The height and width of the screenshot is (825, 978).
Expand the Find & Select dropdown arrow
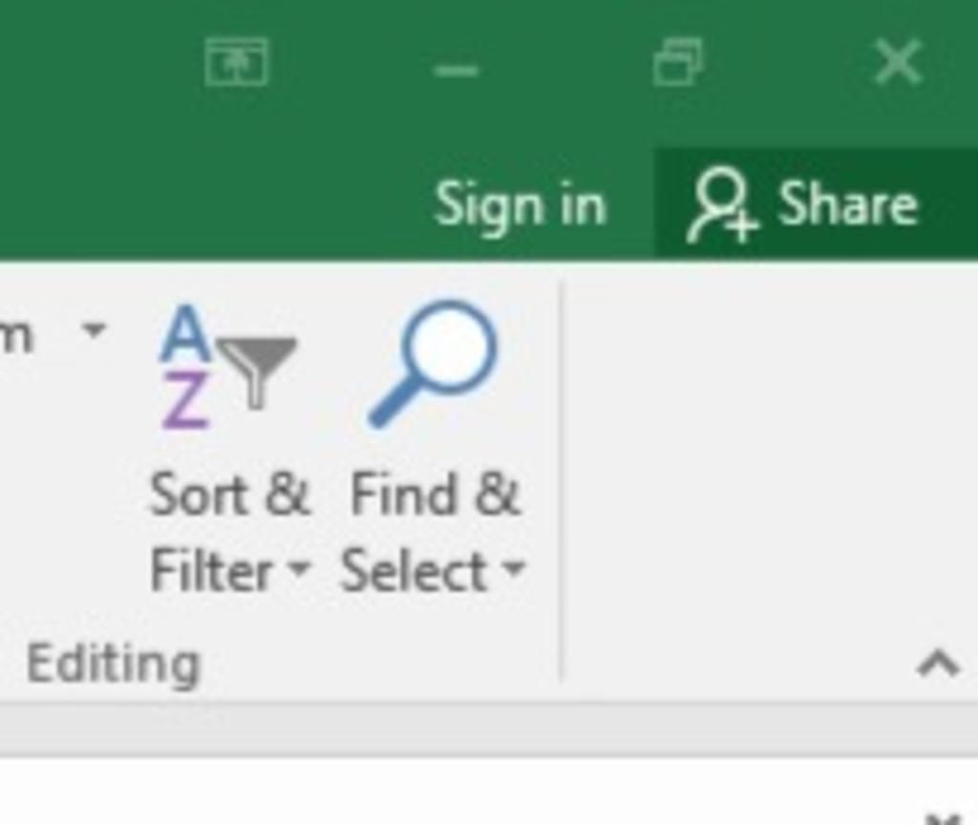(514, 567)
